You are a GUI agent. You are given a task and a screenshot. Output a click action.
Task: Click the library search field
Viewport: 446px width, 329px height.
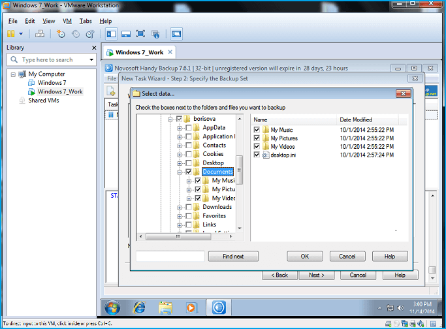pyautogui.click(x=51, y=59)
